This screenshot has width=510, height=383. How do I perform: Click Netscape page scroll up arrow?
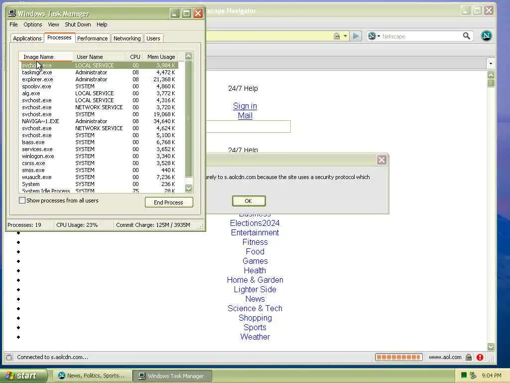click(x=491, y=75)
